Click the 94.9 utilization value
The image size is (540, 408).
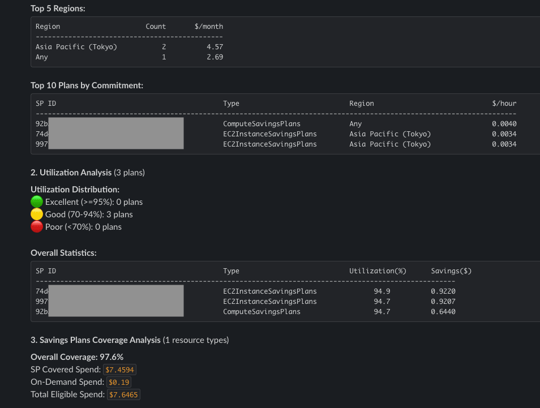coord(382,291)
